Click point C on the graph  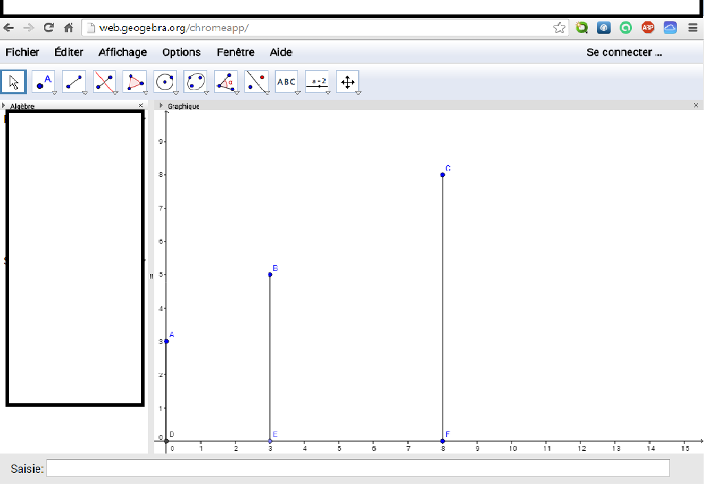(x=443, y=175)
